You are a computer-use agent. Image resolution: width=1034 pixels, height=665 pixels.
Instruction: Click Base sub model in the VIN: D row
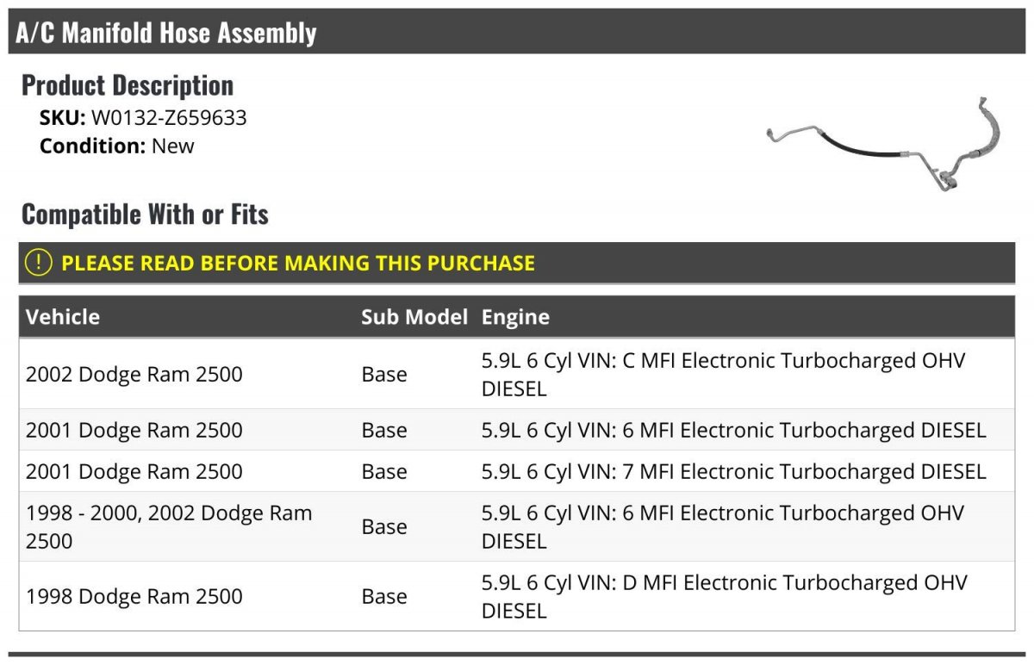click(384, 596)
